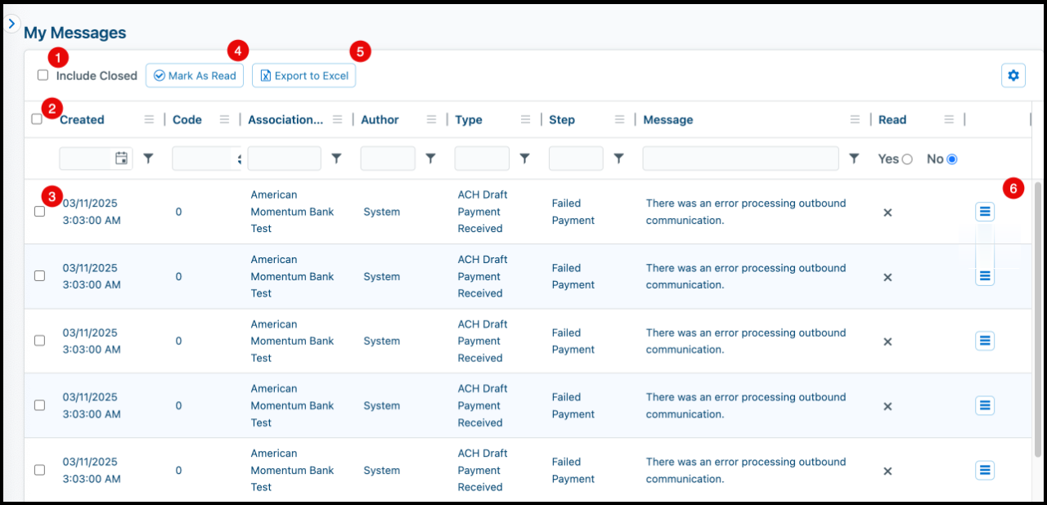Open the Message column menu icon
1047x505 pixels.
(x=855, y=119)
